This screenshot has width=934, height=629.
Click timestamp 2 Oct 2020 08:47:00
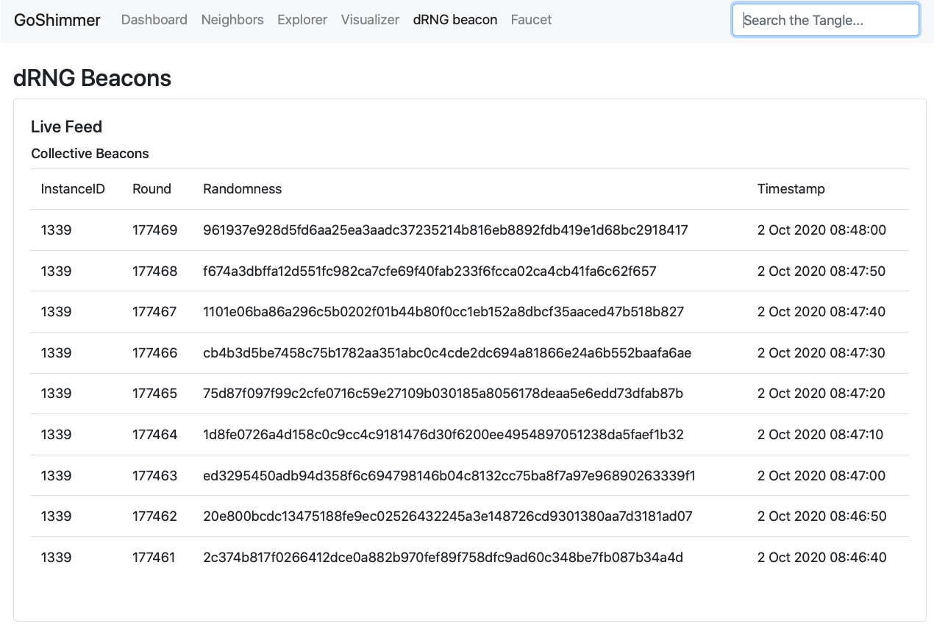(821, 476)
